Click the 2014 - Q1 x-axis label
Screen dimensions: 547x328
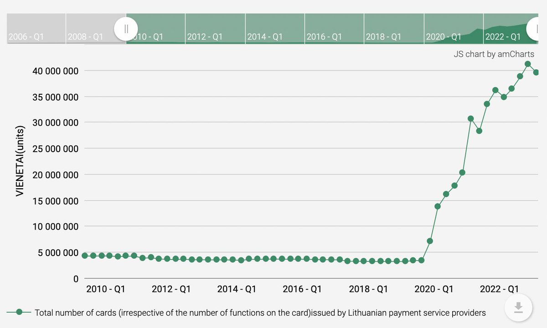pos(237,289)
